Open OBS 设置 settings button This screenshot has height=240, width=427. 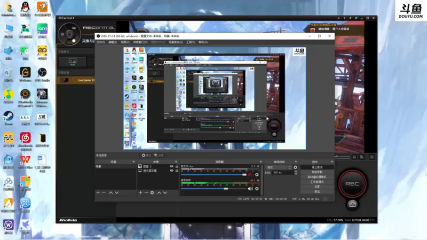[x=317, y=187]
